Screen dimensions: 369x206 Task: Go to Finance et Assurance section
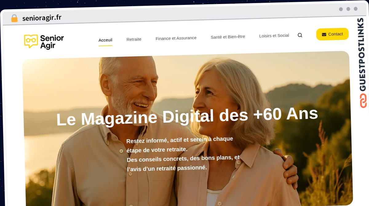click(176, 38)
